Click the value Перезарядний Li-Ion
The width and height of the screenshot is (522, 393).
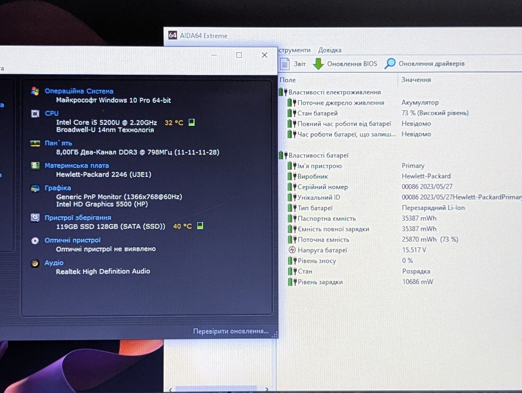433,208
